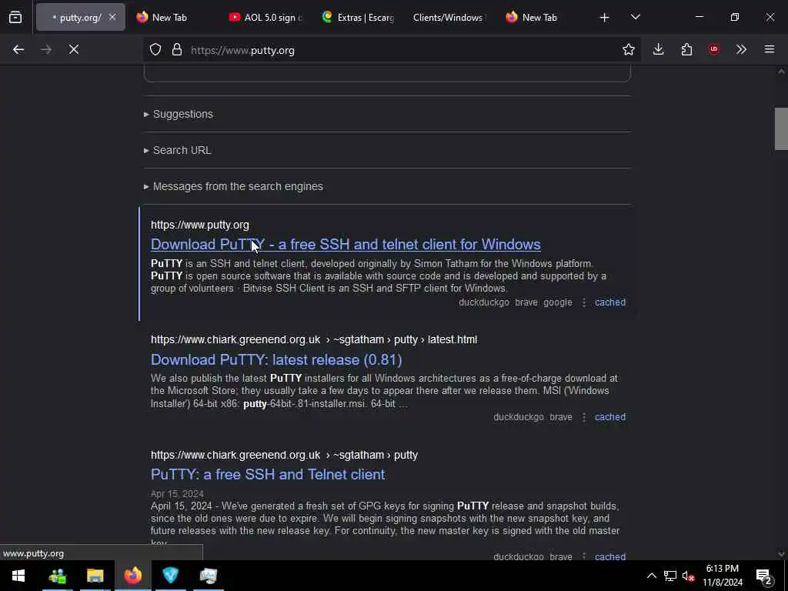Screen dimensions: 788x591
Task: Open the tracking protection shield icon
Action: tap(155, 49)
